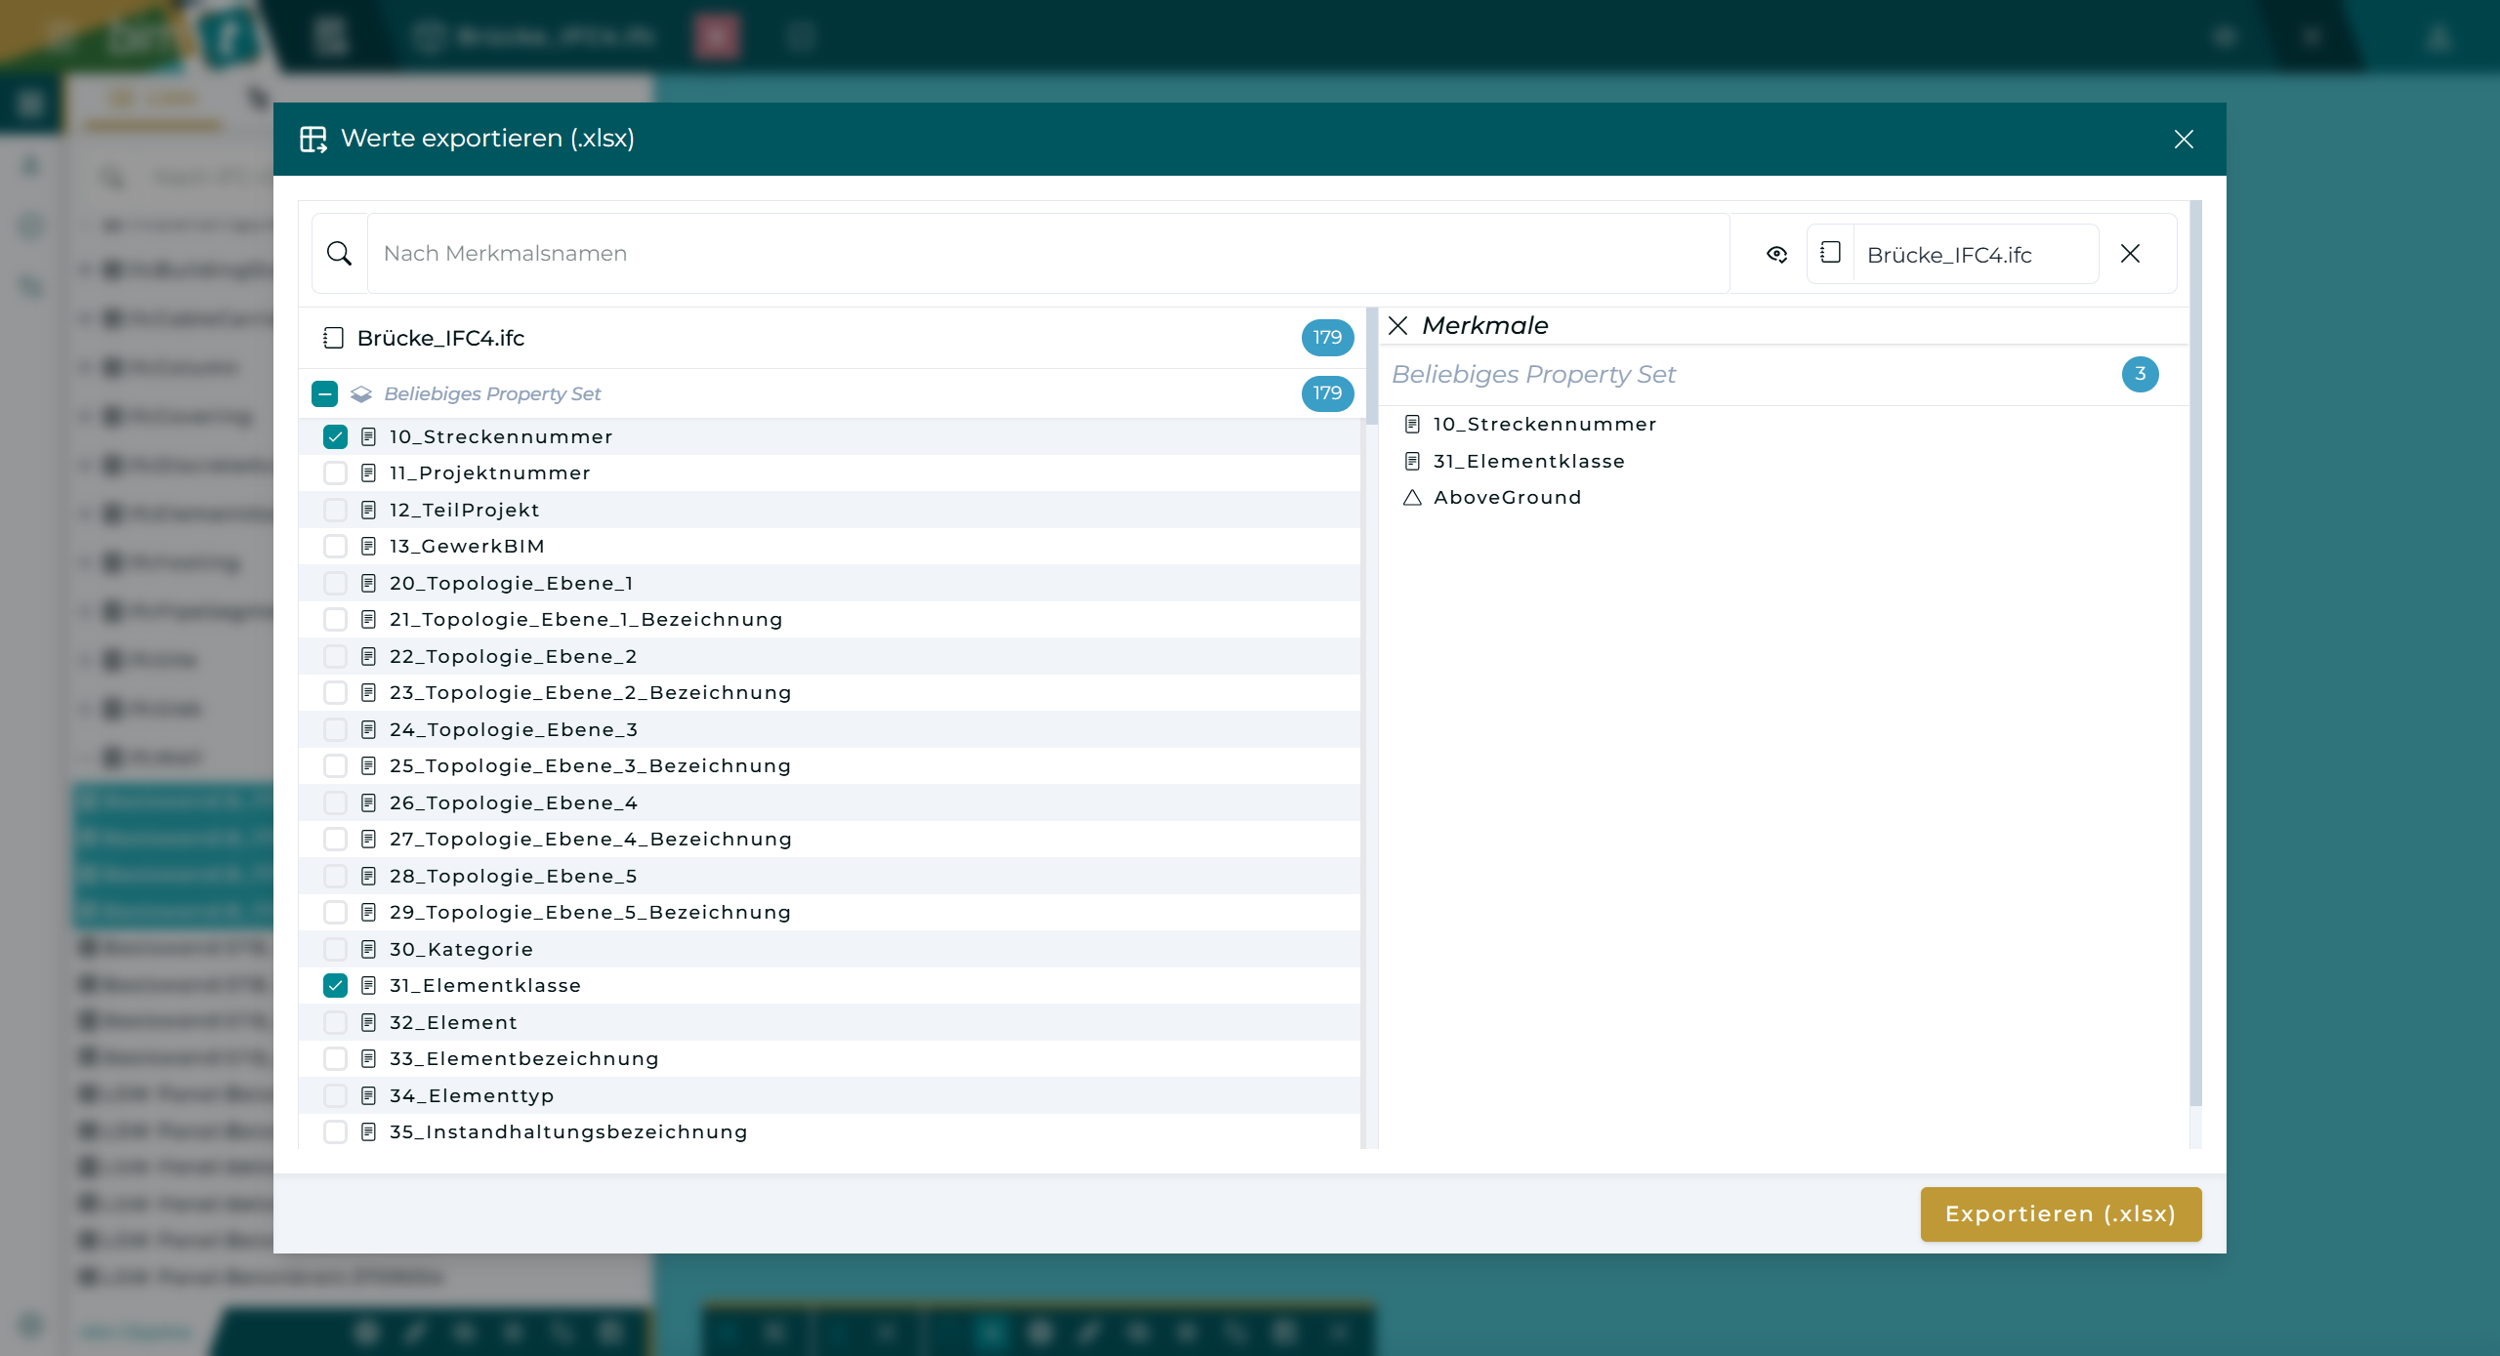Viewport: 2500px width, 1356px height.
Task: Clear the Brücke_IFC4.ifc file filter
Action: pyautogui.click(x=2130, y=254)
